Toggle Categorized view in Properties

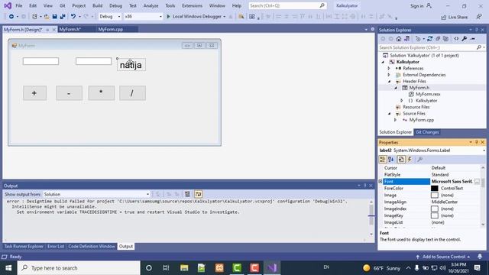pos(382,160)
